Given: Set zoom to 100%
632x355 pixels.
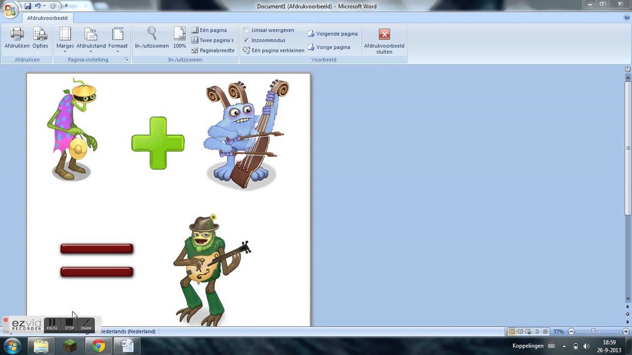Looking at the screenshot, I should coord(180,38).
